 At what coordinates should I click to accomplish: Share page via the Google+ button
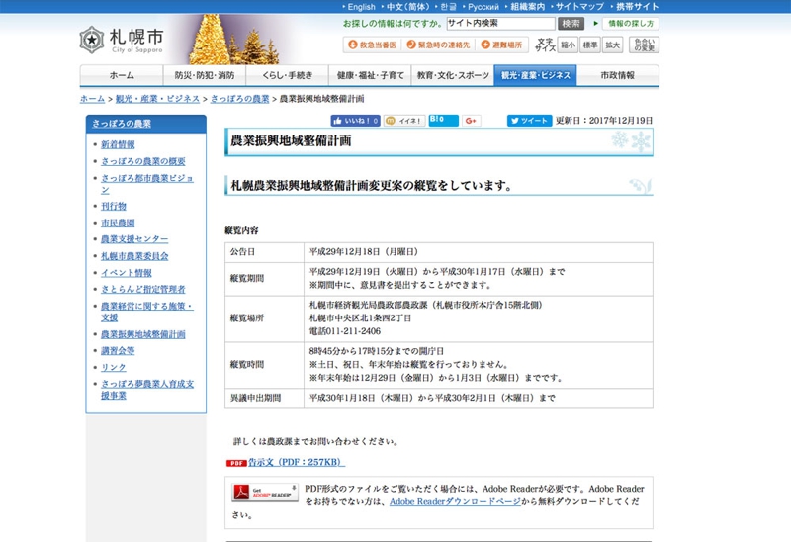[x=471, y=121]
